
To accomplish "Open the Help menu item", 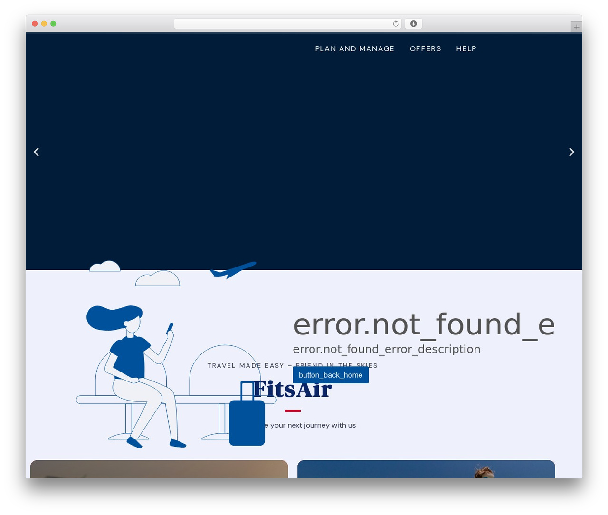I will (x=466, y=48).
